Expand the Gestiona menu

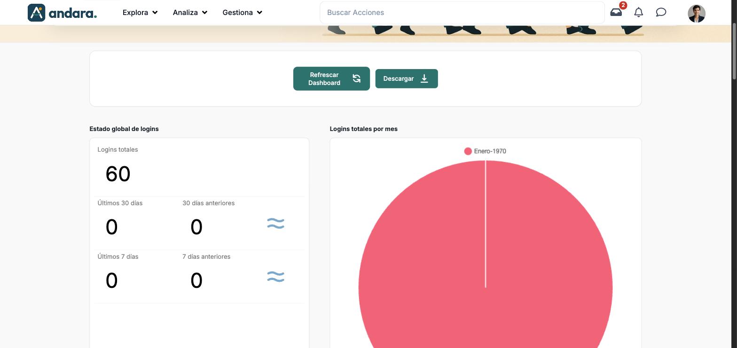coord(242,12)
